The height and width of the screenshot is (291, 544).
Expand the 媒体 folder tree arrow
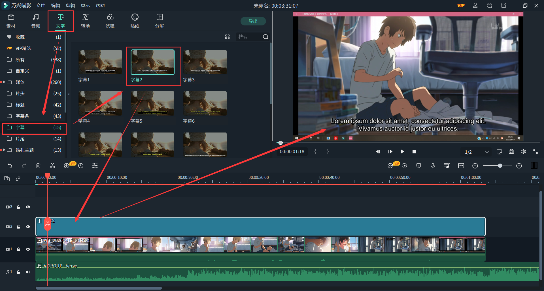tap(4, 82)
